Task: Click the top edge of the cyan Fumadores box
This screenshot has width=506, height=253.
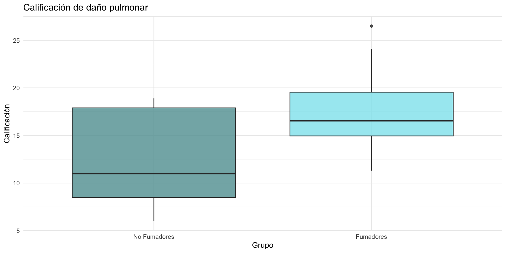Action: click(x=371, y=92)
